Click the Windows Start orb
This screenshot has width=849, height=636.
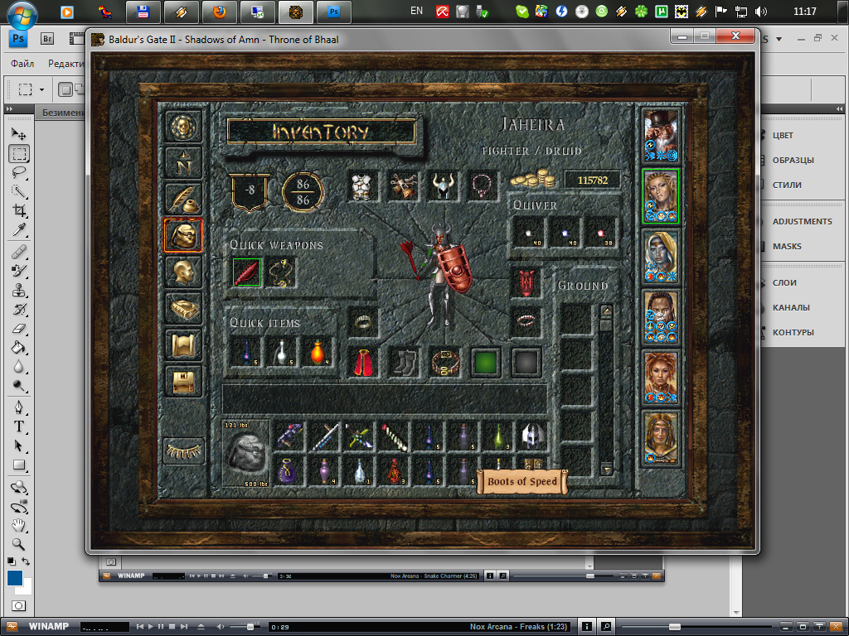coord(22,13)
